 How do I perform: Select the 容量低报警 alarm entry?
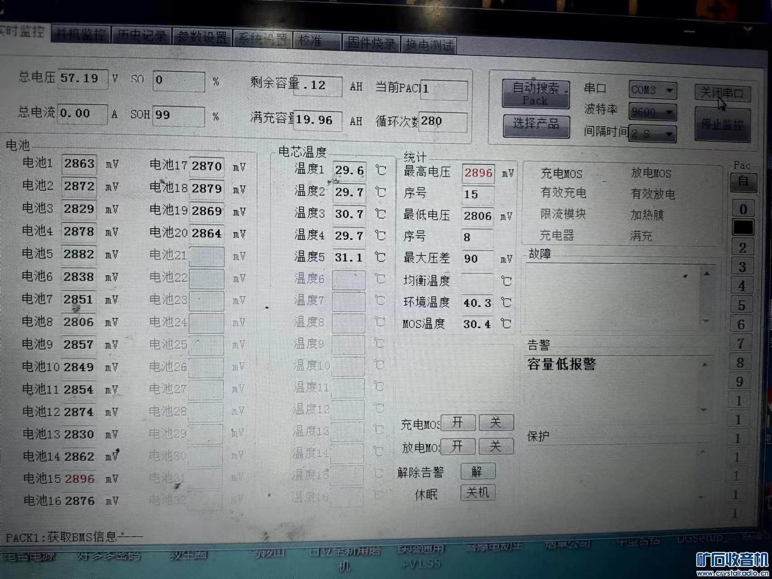[562, 364]
